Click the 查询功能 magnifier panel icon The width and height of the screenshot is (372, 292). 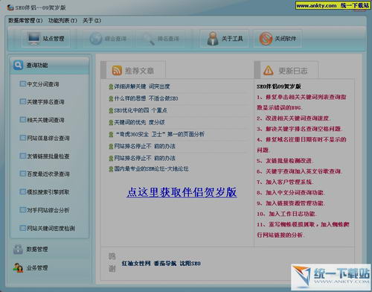19,65
